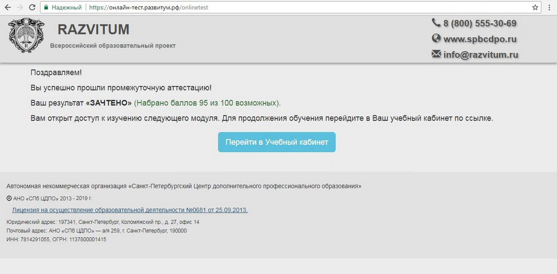The image size is (557, 274).
Task: Open the browser three-dot menu
Action: 549,7
